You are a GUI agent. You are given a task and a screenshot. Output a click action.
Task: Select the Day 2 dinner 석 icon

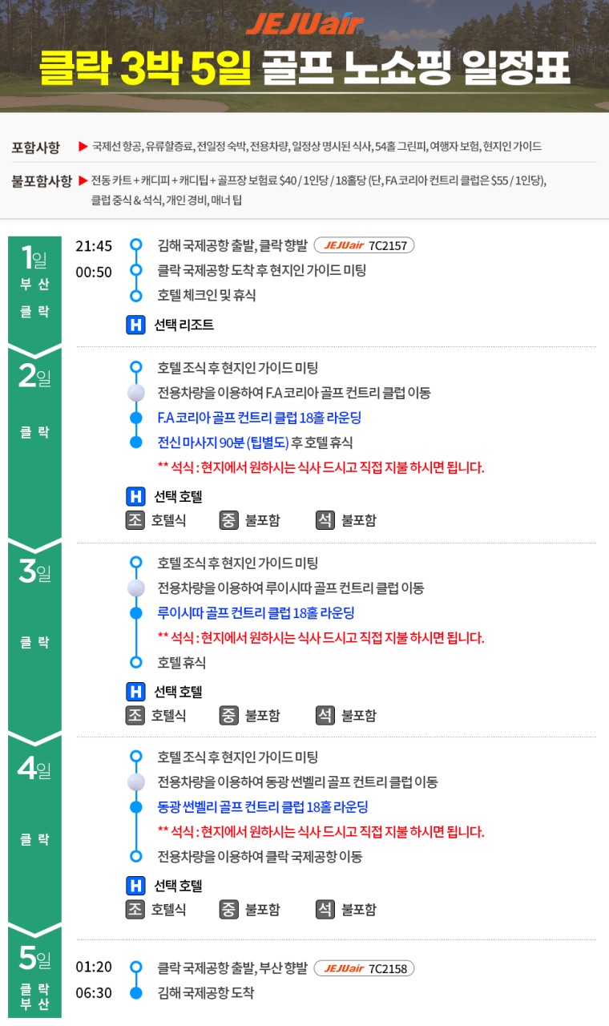325,520
